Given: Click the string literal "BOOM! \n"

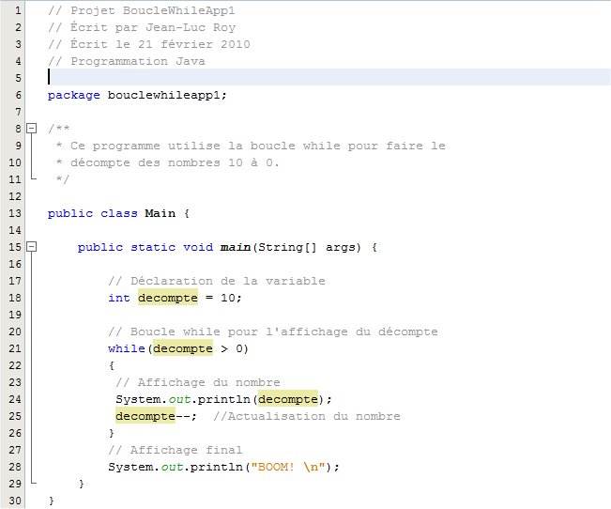Looking at the screenshot, I should tap(288, 467).
